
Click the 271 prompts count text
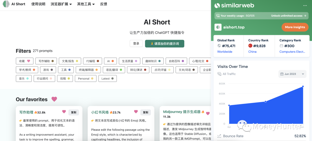coord(42,51)
